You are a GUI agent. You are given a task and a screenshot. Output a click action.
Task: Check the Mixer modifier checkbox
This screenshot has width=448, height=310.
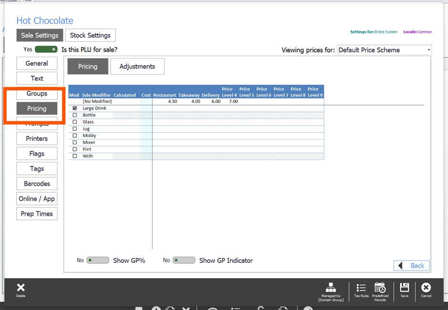click(x=75, y=142)
